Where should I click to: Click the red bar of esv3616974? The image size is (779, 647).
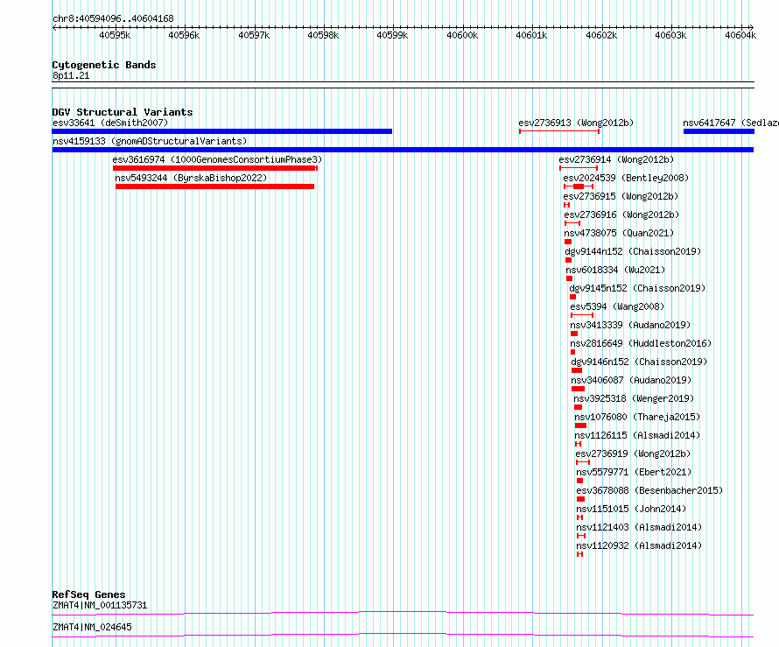[215, 168]
